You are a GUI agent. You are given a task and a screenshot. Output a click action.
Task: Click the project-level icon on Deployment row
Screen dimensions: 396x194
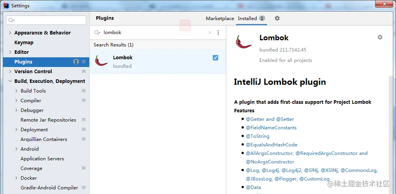(x=83, y=129)
